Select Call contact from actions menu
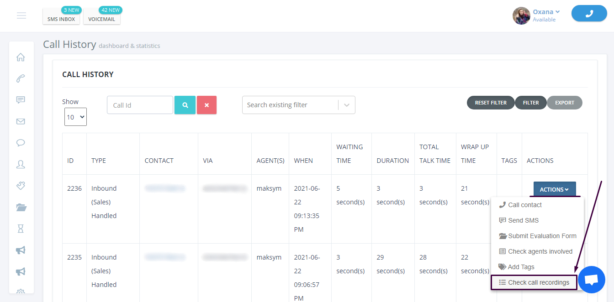 click(537, 205)
